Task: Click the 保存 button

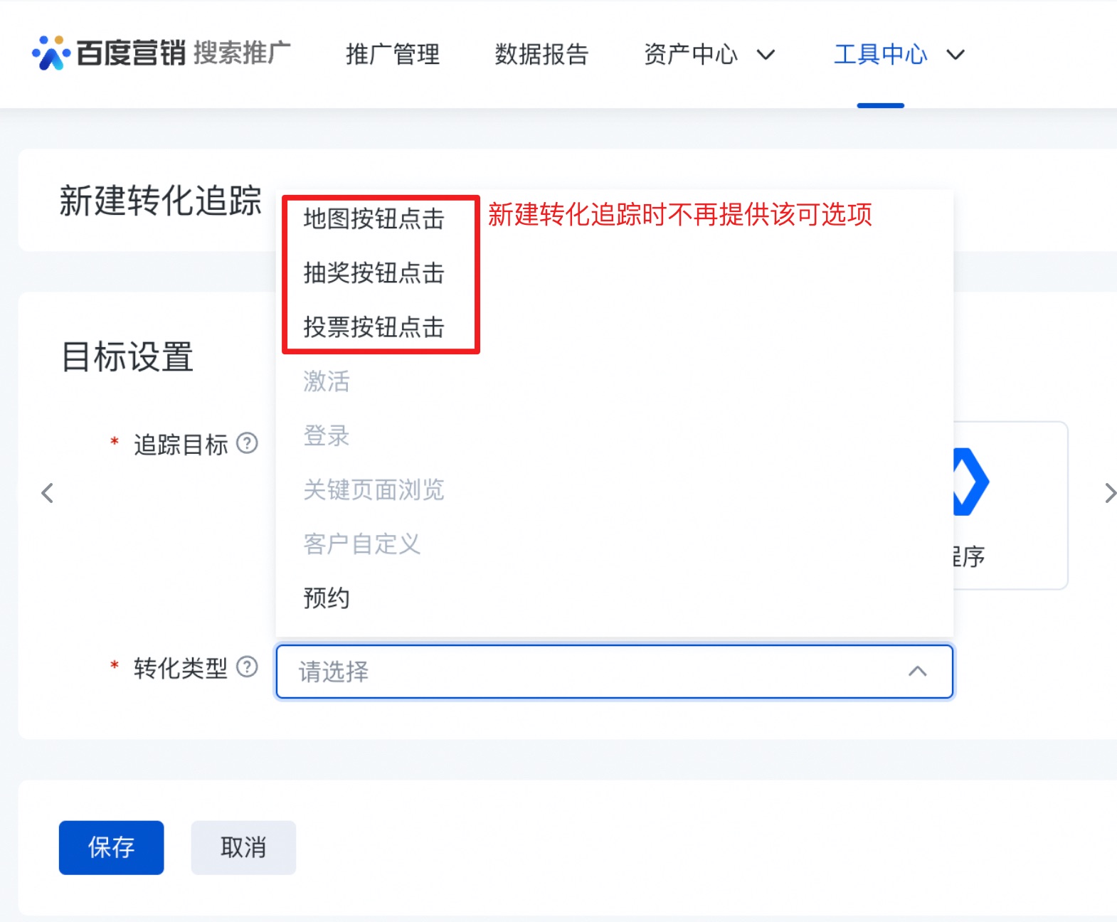Action: (112, 847)
